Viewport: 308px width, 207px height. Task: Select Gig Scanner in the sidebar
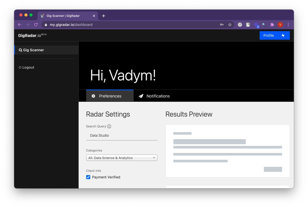pos(46,50)
